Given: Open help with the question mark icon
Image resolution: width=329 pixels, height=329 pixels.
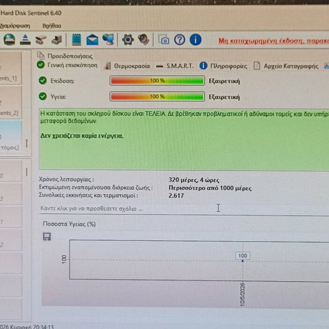Looking at the screenshot, I should pos(180,39).
